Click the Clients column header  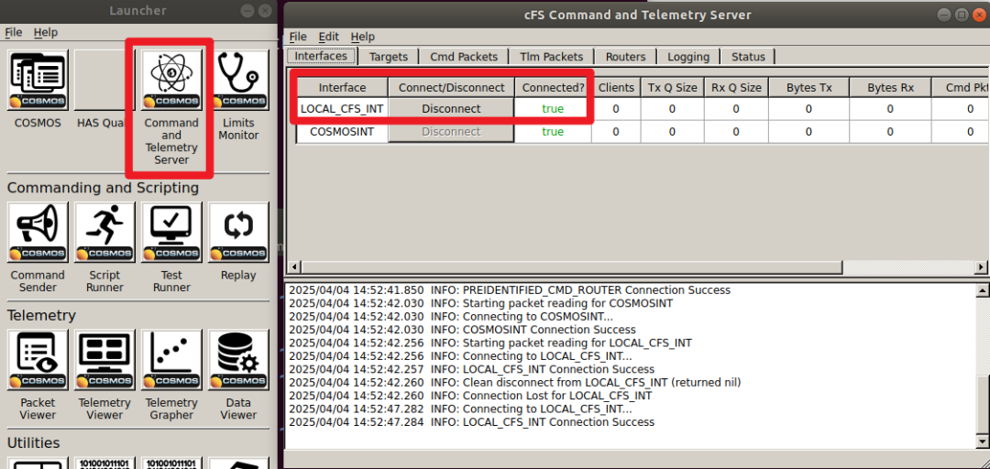coord(616,88)
